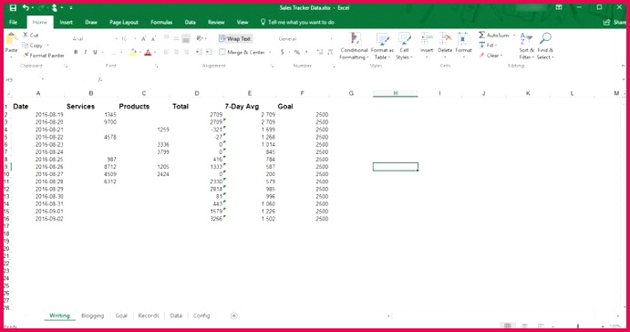Click the Clear eraser icon
The width and height of the screenshot is (630, 332).
point(481,55)
